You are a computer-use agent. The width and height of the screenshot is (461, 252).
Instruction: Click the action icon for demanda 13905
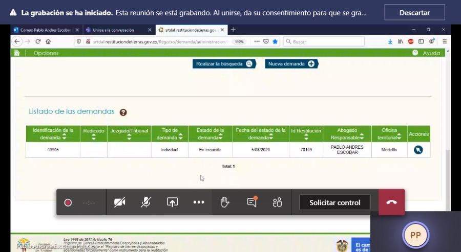coord(418,150)
